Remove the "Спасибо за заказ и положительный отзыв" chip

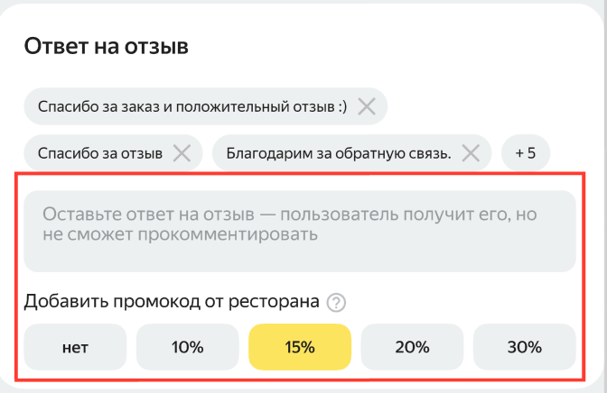tap(367, 106)
